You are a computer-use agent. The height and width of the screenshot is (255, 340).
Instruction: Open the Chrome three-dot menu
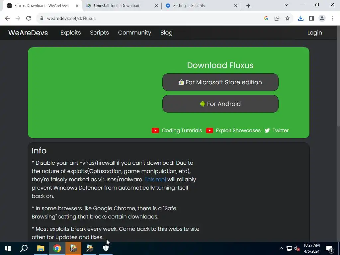coord(333,19)
